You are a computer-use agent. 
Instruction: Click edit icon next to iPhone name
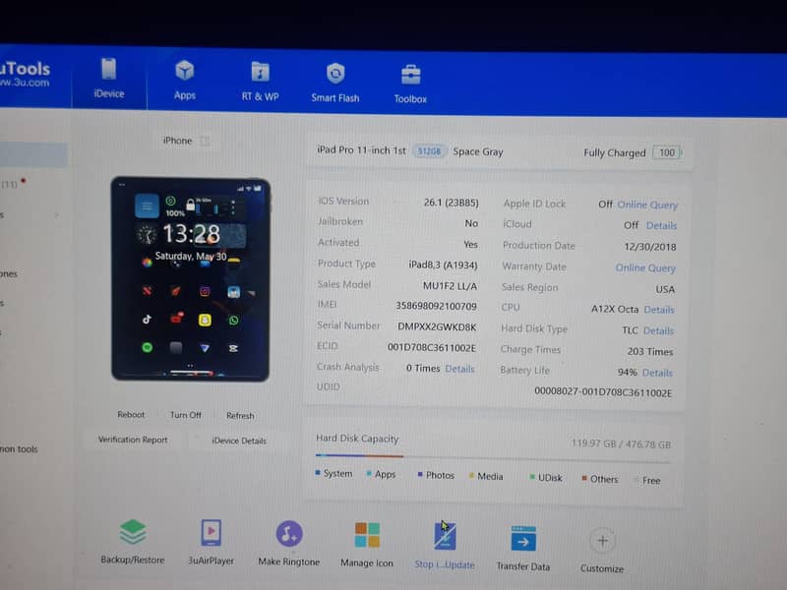(x=205, y=141)
